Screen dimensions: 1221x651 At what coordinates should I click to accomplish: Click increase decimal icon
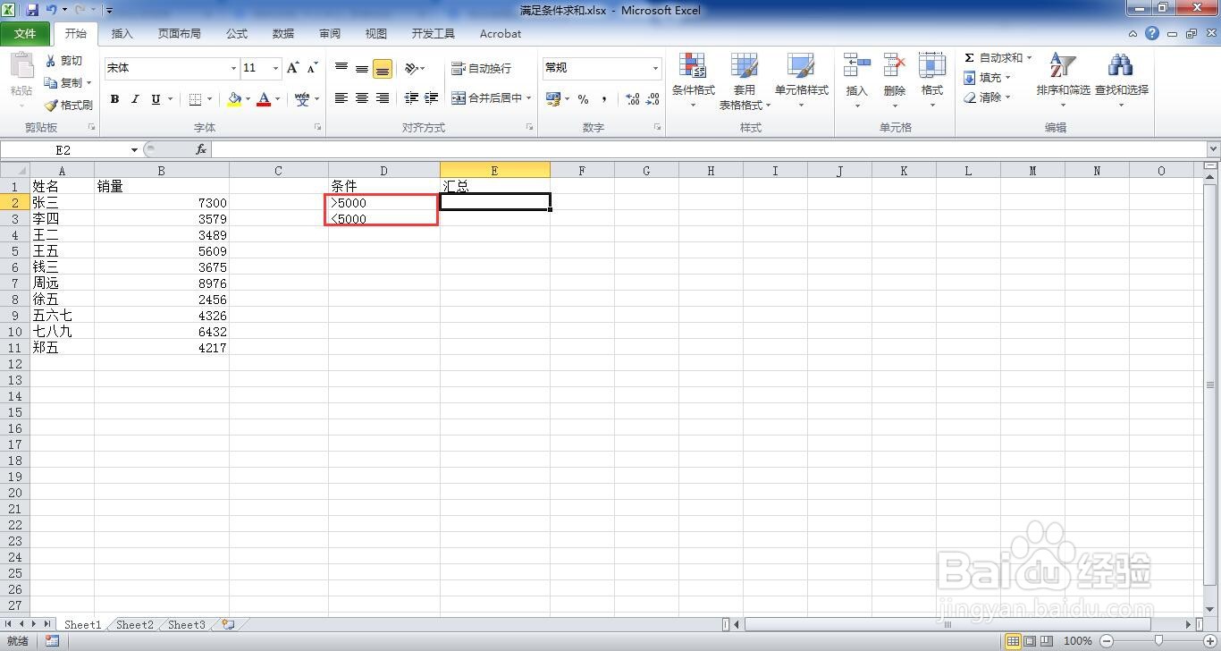(x=632, y=98)
